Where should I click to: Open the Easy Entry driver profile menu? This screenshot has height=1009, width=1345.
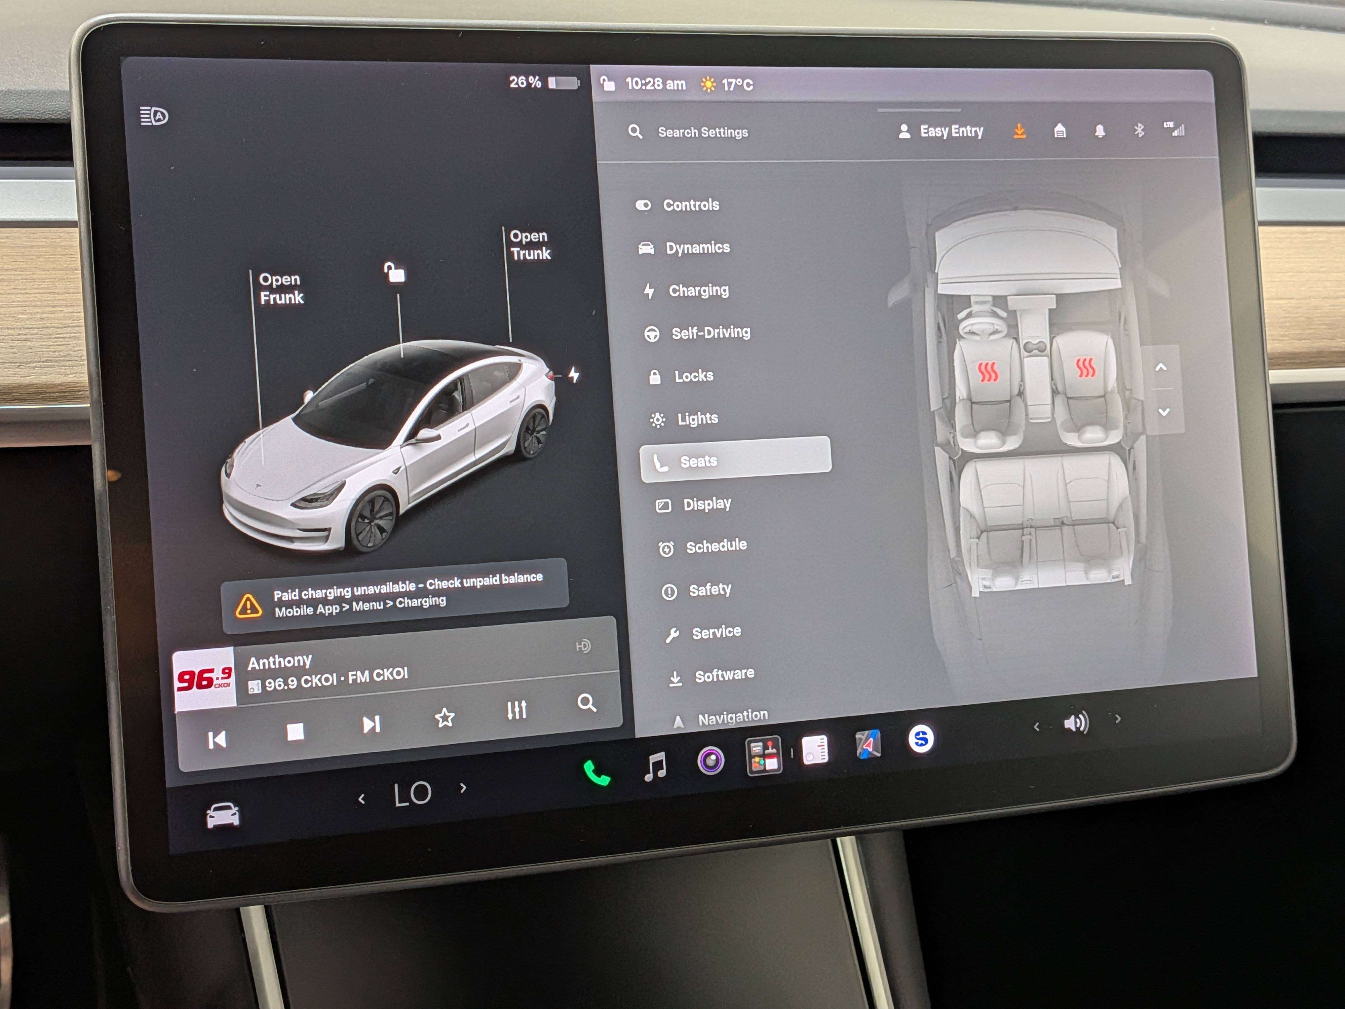coord(940,132)
